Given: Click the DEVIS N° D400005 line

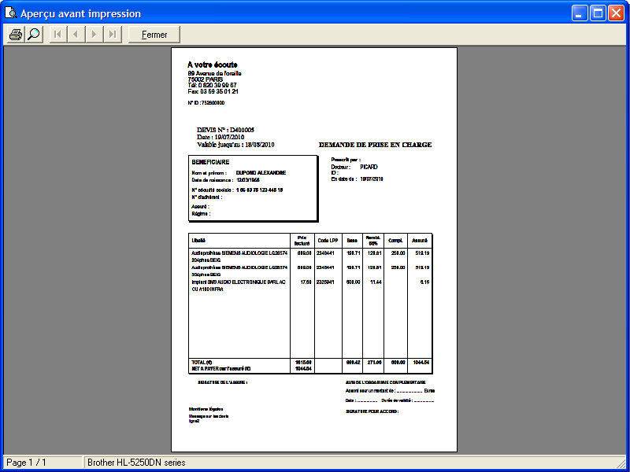Looking at the screenshot, I should pyautogui.click(x=225, y=130).
